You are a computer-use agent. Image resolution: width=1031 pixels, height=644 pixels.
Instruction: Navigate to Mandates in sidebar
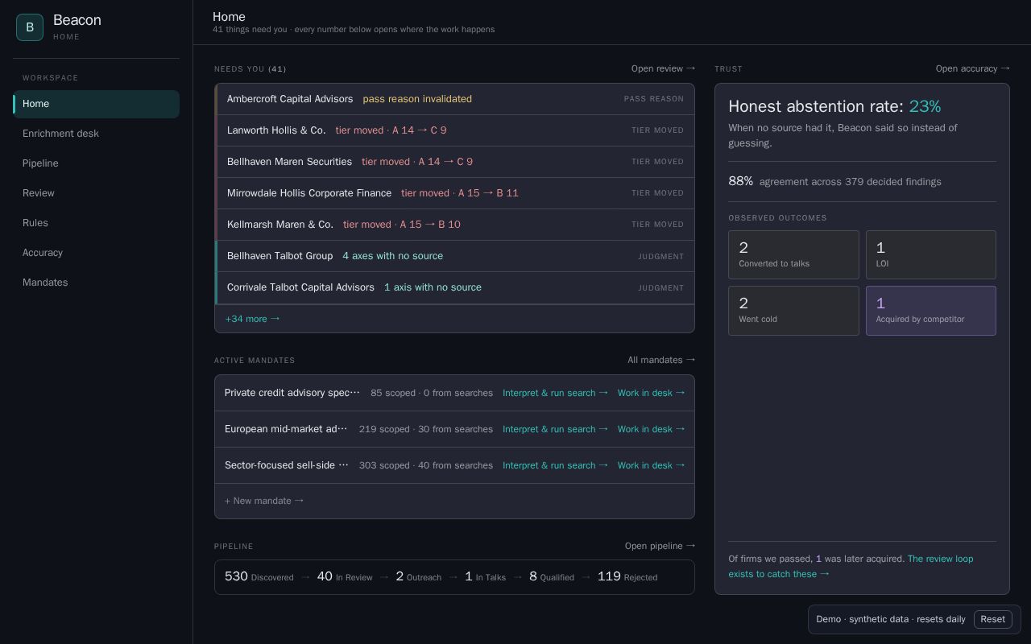point(96,283)
